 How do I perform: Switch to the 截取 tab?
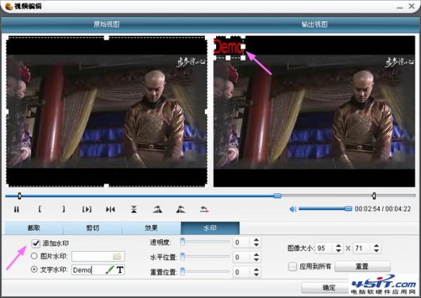(x=34, y=228)
